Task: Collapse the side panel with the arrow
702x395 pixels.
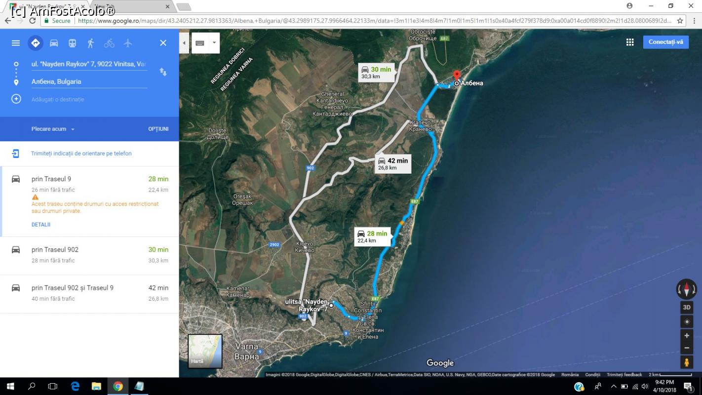Action: tap(184, 43)
